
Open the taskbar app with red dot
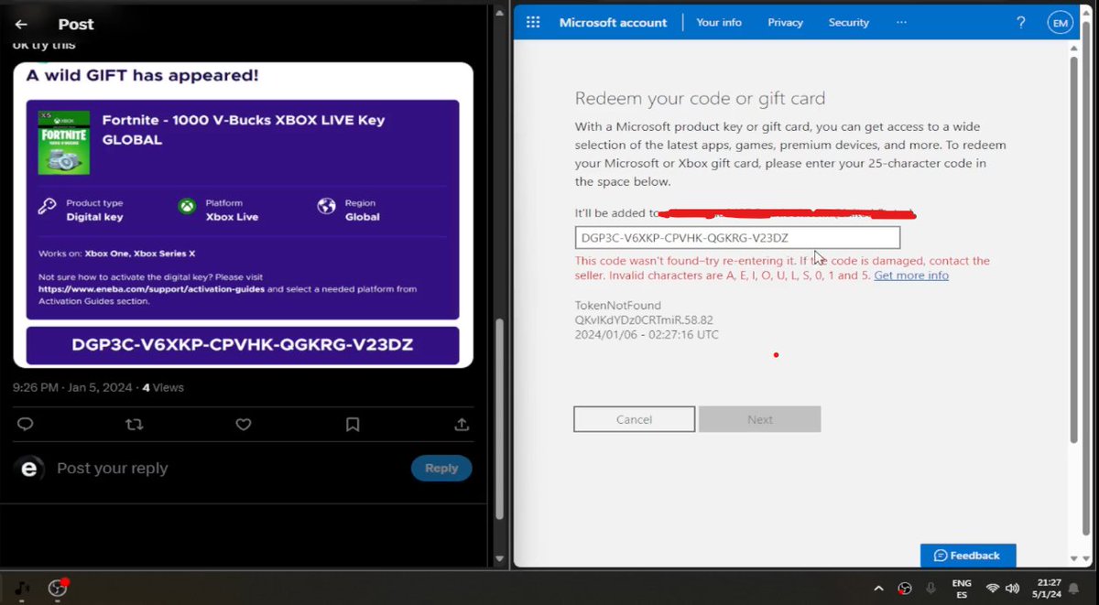(59, 588)
